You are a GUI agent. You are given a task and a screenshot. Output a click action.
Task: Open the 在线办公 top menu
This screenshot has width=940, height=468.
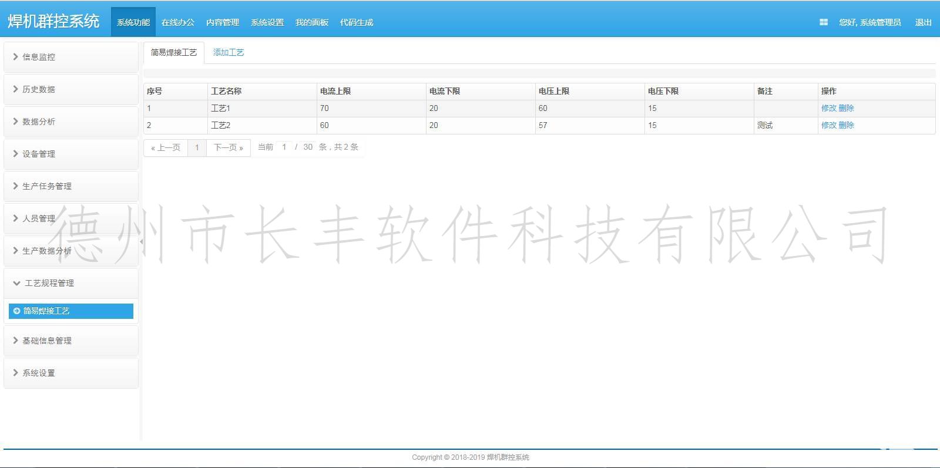pos(177,22)
